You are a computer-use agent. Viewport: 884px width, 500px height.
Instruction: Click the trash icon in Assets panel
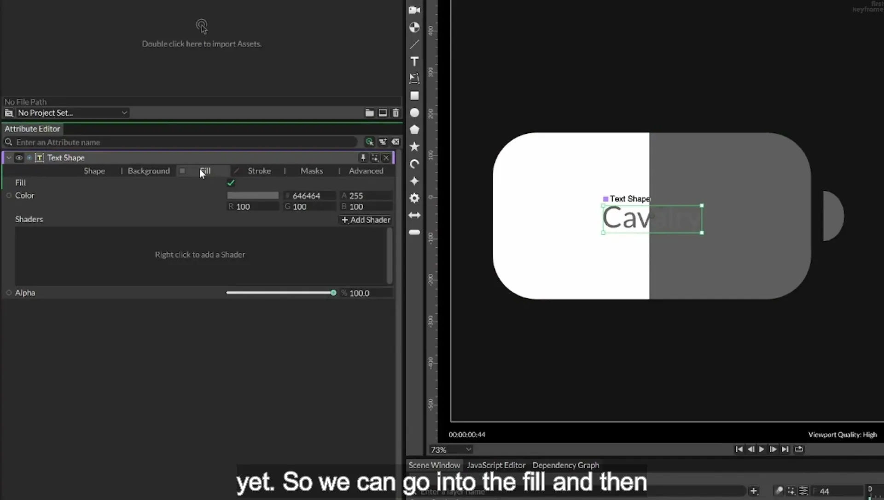(x=395, y=113)
